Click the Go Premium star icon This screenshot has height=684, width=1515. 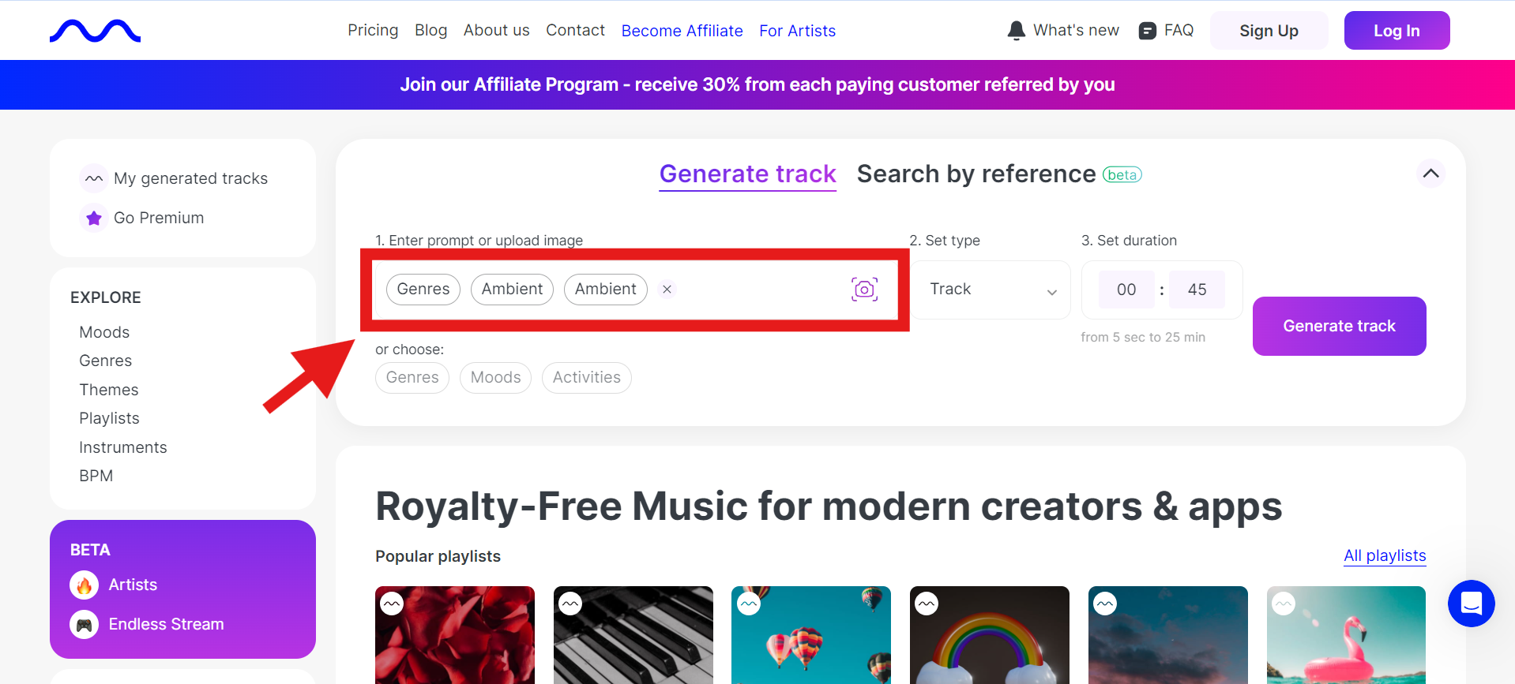(x=94, y=218)
